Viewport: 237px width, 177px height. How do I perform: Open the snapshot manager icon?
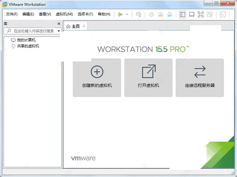(169, 14)
